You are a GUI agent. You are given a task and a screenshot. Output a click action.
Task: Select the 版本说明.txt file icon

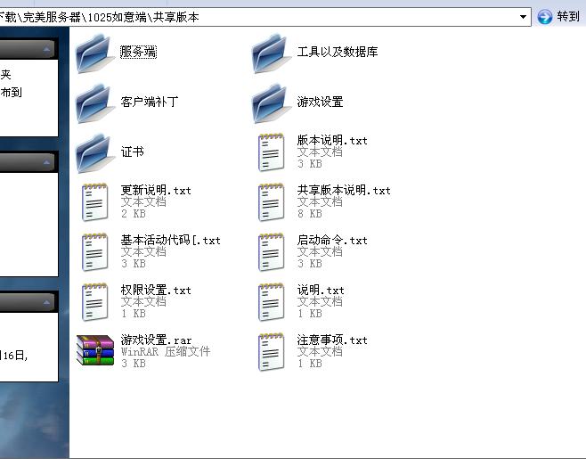tap(271, 153)
